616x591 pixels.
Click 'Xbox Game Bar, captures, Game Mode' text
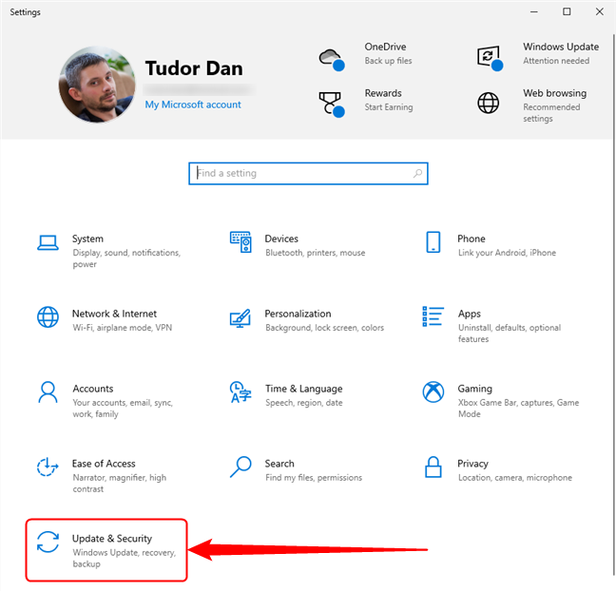(x=519, y=409)
